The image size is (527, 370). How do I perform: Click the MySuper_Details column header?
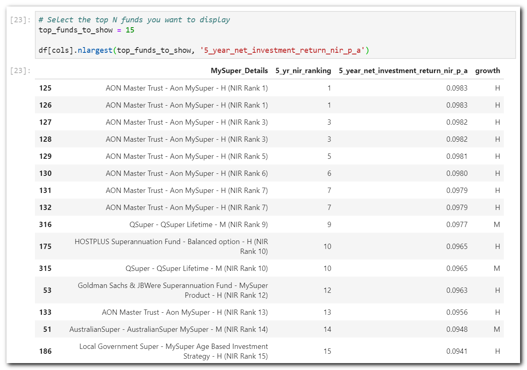[239, 71]
